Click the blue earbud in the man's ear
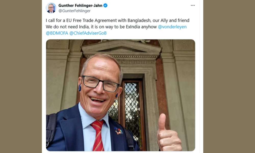The width and height of the screenshot is (255, 153). click(x=80, y=88)
